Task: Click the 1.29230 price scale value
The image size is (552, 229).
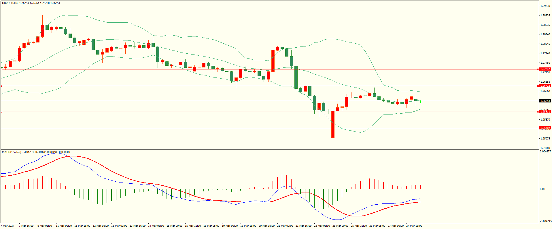Action: coord(545,6)
